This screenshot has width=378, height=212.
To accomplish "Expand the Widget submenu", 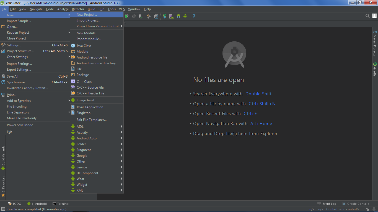I will 97,185.
